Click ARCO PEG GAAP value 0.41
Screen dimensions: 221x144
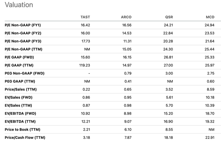click(x=128, y=81)
